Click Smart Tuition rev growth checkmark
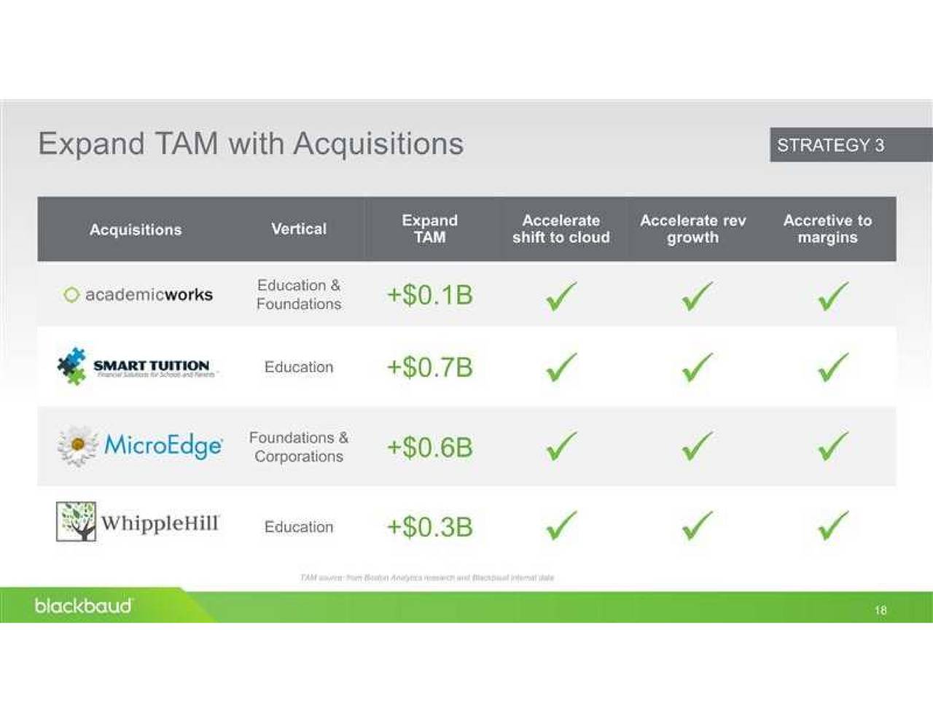 [697, 367]
